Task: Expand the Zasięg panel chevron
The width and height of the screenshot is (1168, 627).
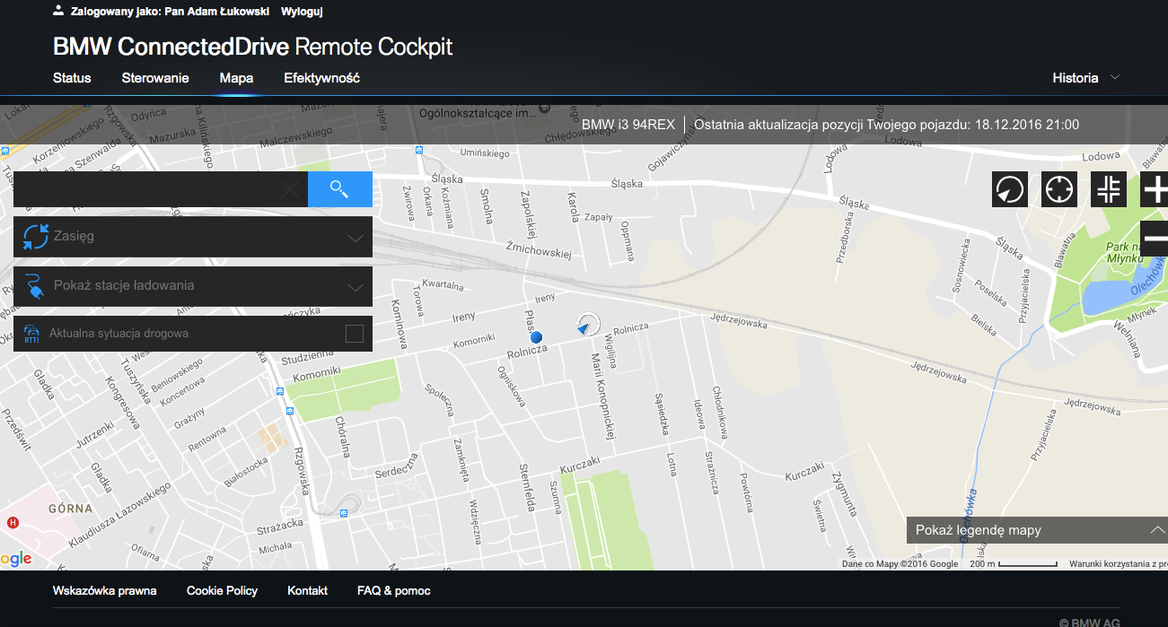Action: coord(356,238)
